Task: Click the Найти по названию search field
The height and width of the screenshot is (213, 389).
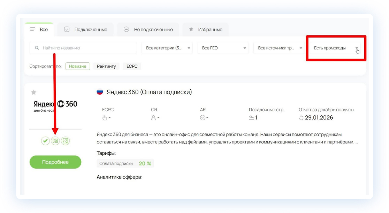Action: click(x=83, y=48)
